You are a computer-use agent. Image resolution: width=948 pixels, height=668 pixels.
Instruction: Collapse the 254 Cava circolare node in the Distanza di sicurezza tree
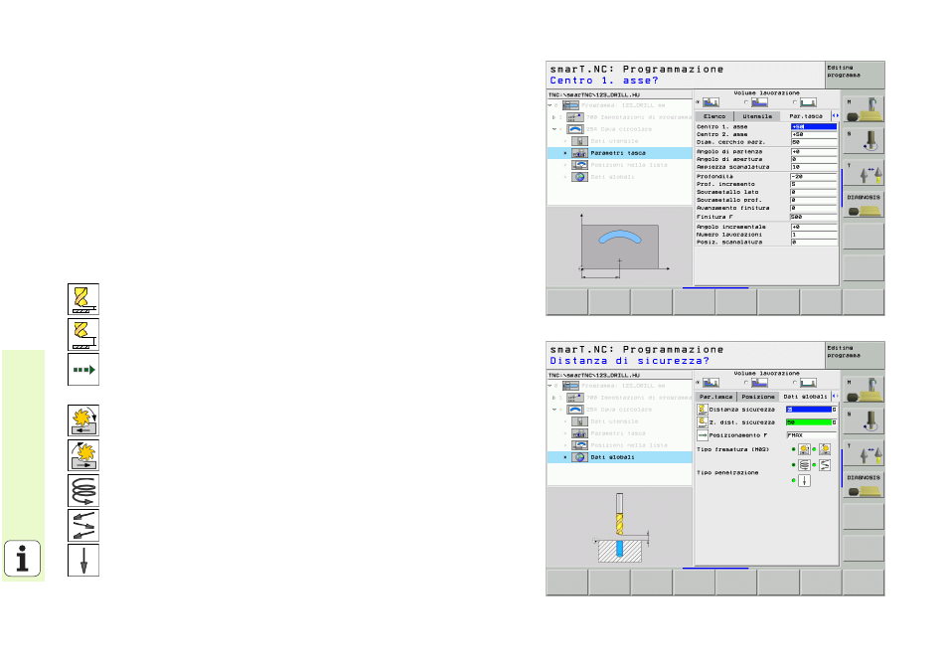click(x=553, y=410)
